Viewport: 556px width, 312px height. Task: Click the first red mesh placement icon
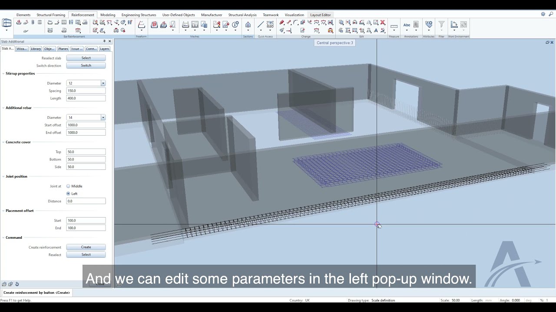coord(154,25)
